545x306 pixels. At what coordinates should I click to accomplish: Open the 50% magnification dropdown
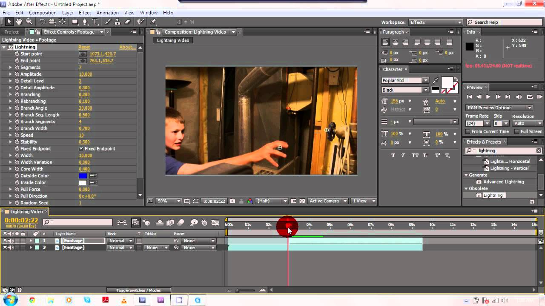tap(168, 201)
